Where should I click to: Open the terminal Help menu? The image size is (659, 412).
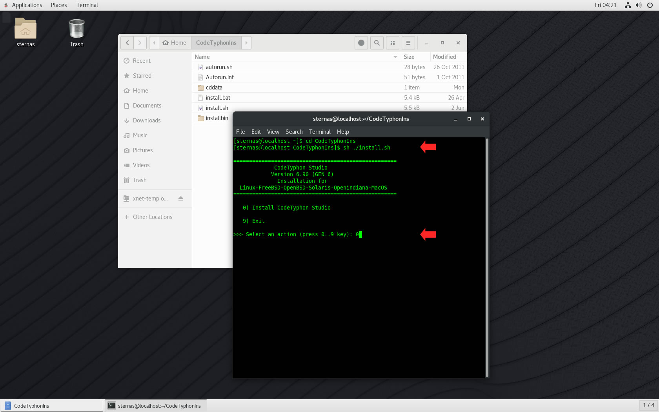pyautogui.click(x=343, y=132)
